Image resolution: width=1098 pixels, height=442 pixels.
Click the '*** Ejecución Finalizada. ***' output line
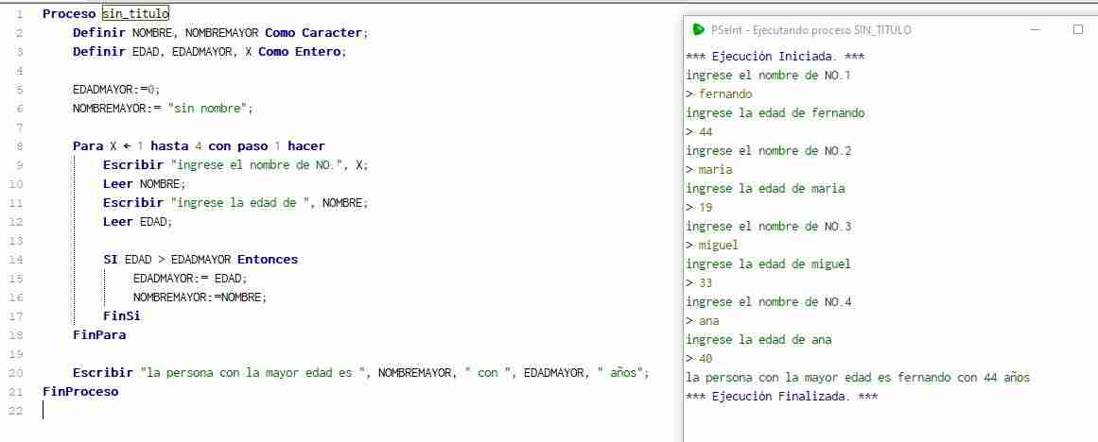tap(781, 397)
